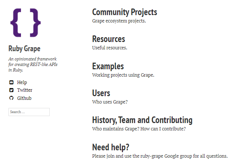Click the Need help? heading
Screen dimensions: 236x161
[110, 147]
